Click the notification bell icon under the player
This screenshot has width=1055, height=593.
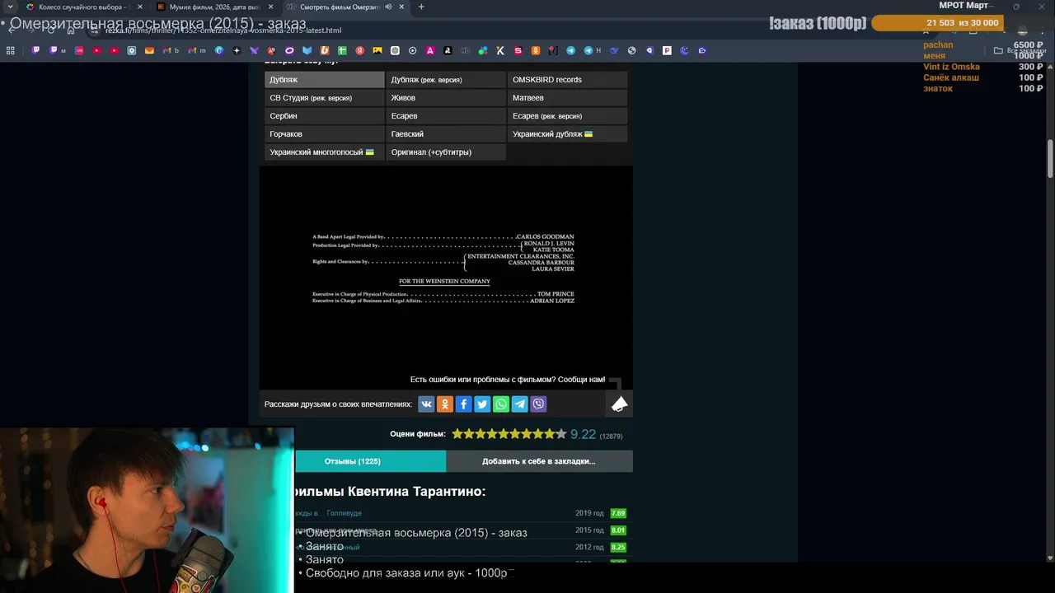tap(619, 404)
